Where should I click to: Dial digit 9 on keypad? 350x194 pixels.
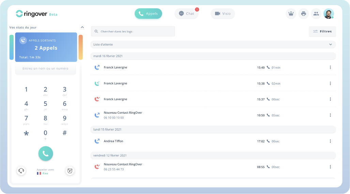64,120
